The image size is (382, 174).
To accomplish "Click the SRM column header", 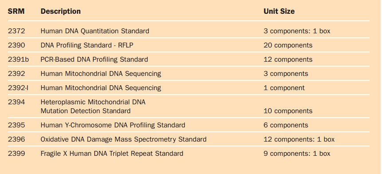I will pyautogui.click(x=16, y=11).
